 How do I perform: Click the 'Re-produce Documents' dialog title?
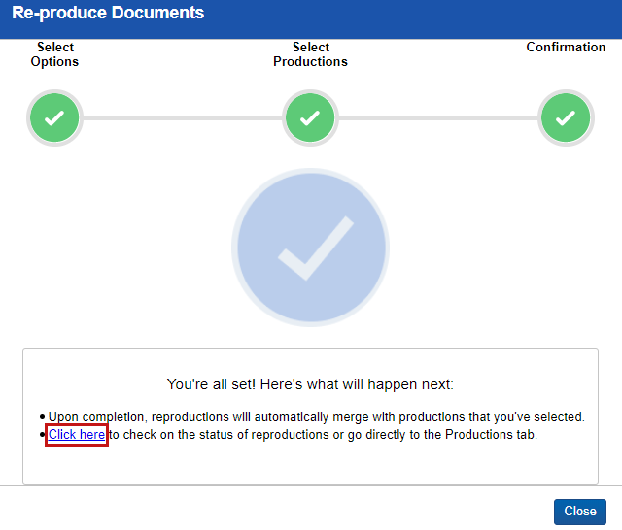[x=108, y=13]
